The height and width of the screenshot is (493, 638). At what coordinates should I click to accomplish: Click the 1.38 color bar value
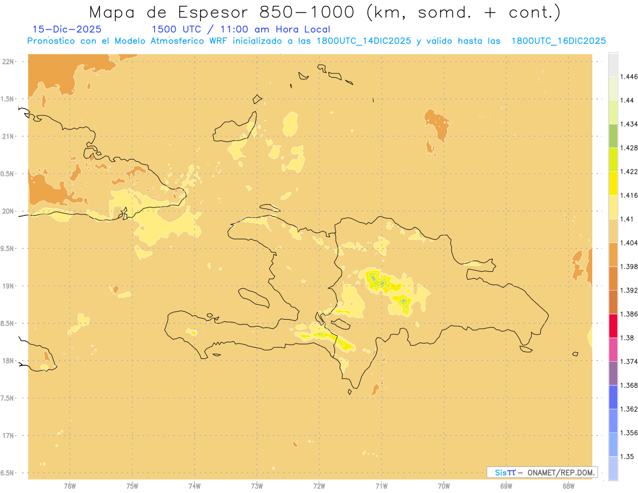click(x=628, y=338)
